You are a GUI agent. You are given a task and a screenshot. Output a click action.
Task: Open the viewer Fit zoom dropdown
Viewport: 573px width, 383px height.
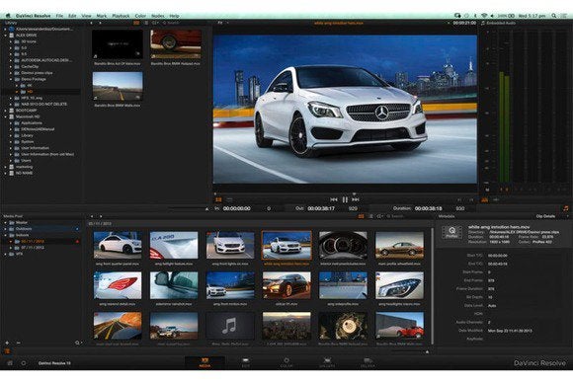click(x=222, y=23)
